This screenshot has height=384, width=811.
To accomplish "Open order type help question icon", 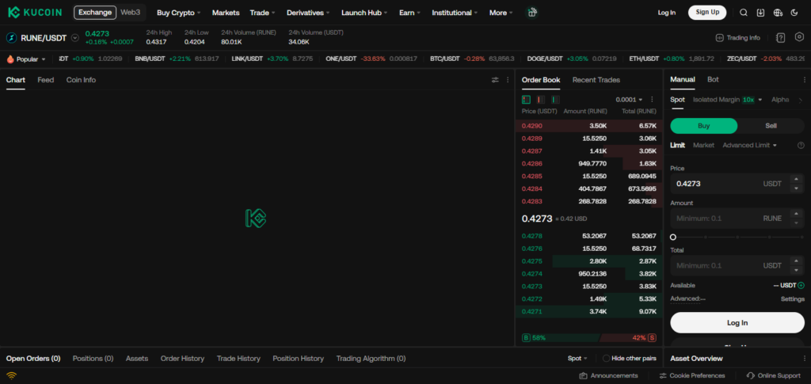I will coord(801,145).
